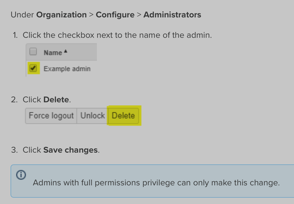Click the word Under at the top
The height and width of the screenshot is (204, 294).
pyautogui.click(x=22, y=15)
